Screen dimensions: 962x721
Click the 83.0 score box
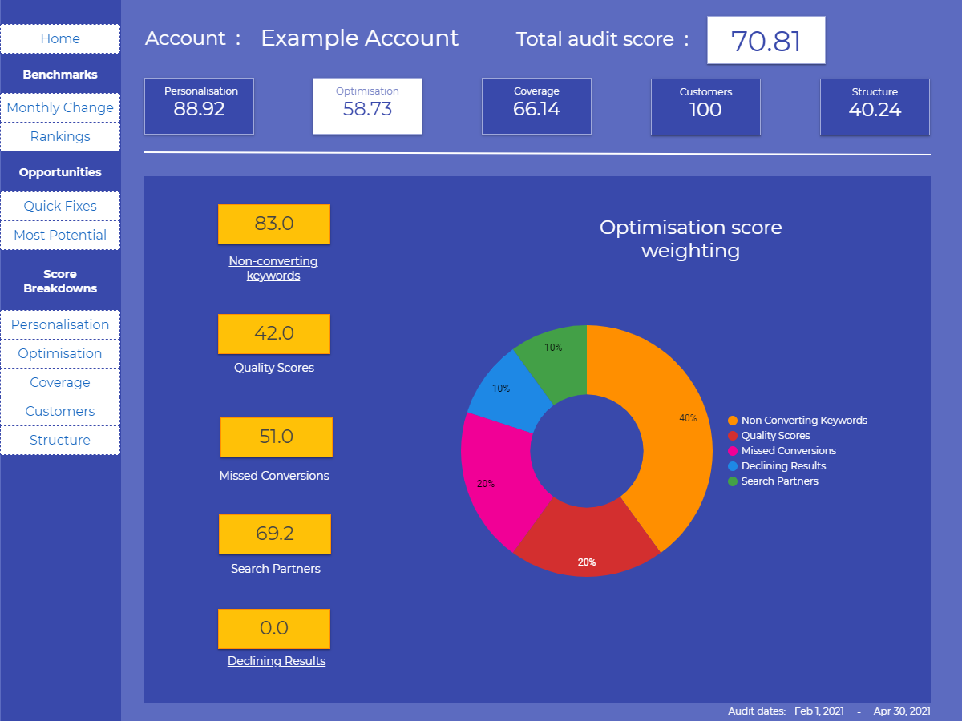coord(274,224)
